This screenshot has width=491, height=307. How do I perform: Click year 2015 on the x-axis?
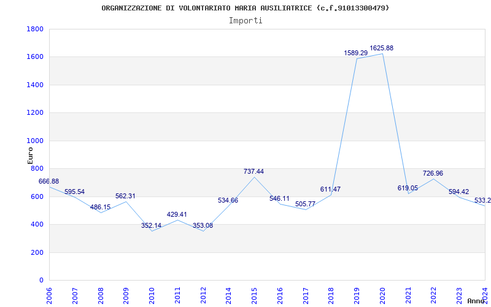(254, 295)
